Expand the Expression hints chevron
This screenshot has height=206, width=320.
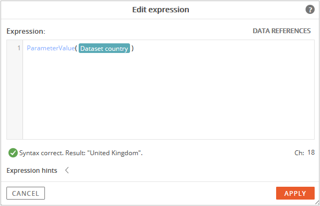click(67, 170)
